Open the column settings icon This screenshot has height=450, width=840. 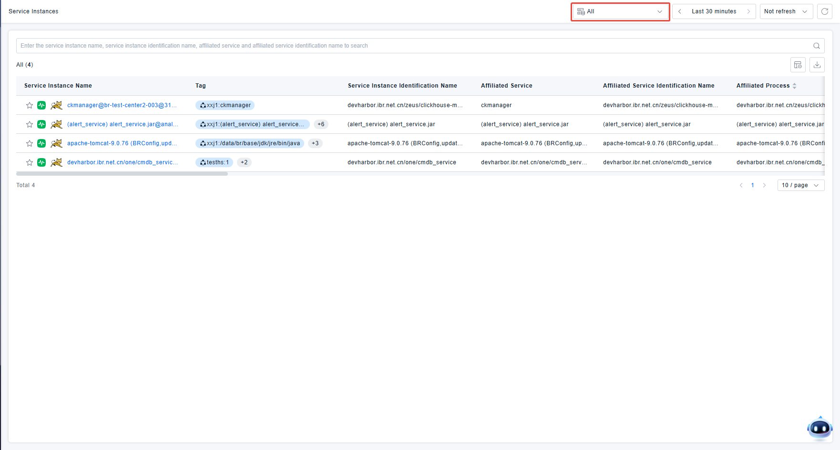coord(798,65)
